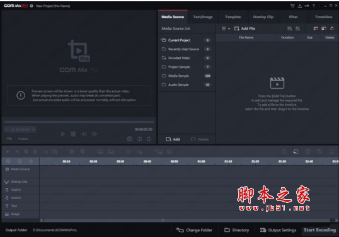Click the preview seek bar
This screenshot has height=237, width=339.
(x=79, y=122)
